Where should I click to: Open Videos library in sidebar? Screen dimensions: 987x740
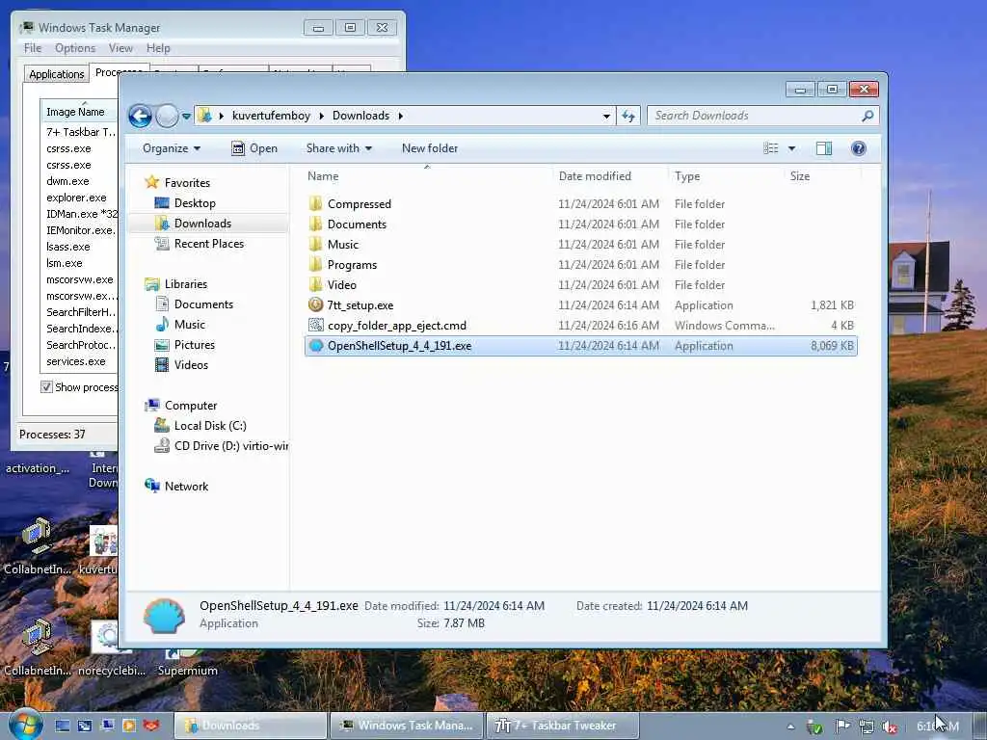pyautogui.click(x=191, y=365)
